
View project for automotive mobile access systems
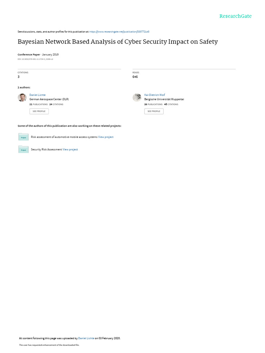click(x=106, y=137)
